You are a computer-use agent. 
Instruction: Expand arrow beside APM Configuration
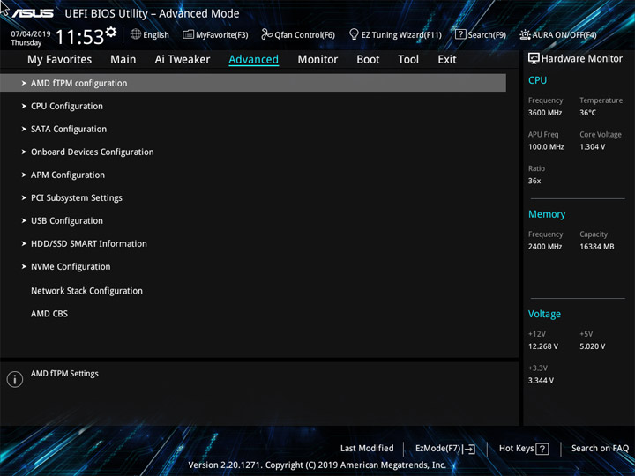[x=24, y=175]
